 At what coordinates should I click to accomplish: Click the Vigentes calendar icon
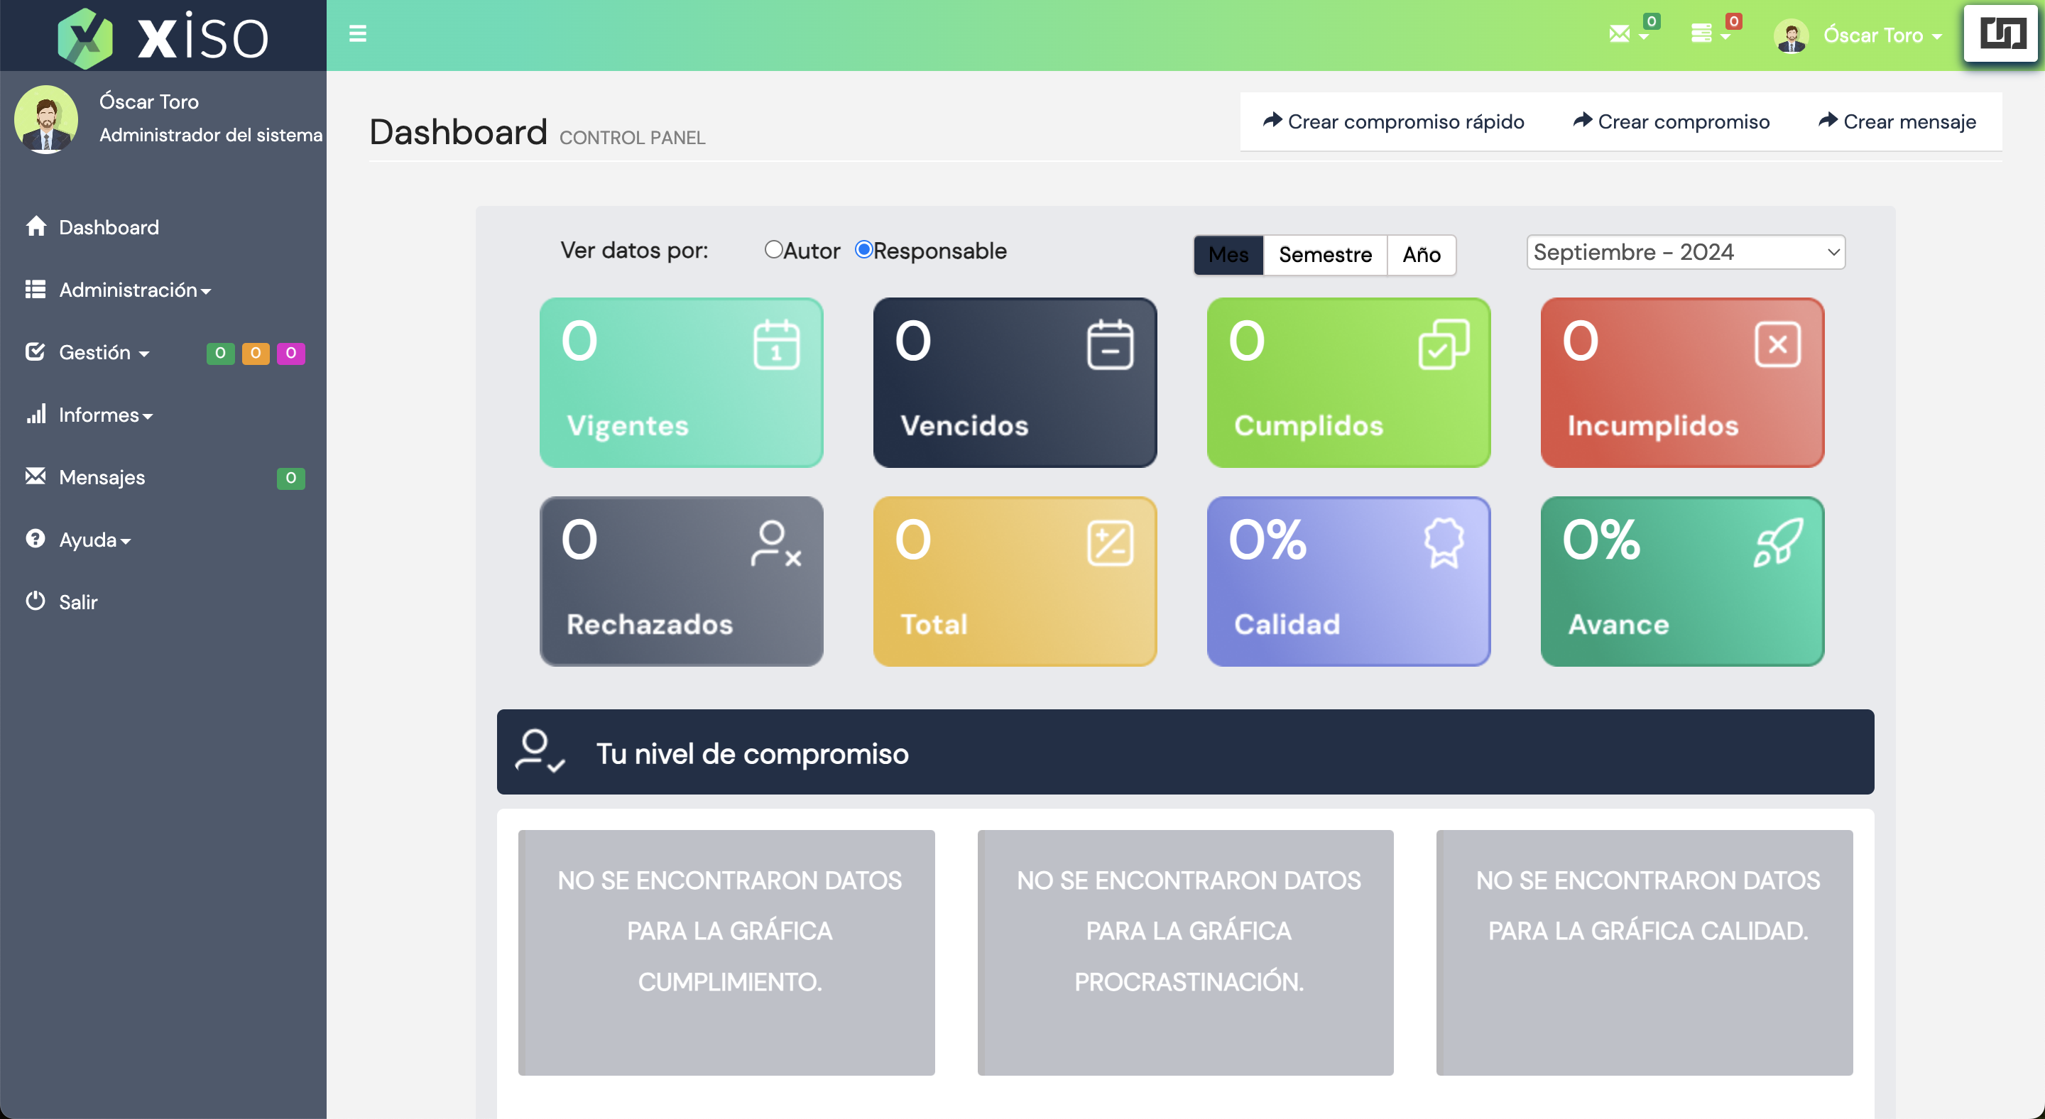tap(775, 344)
